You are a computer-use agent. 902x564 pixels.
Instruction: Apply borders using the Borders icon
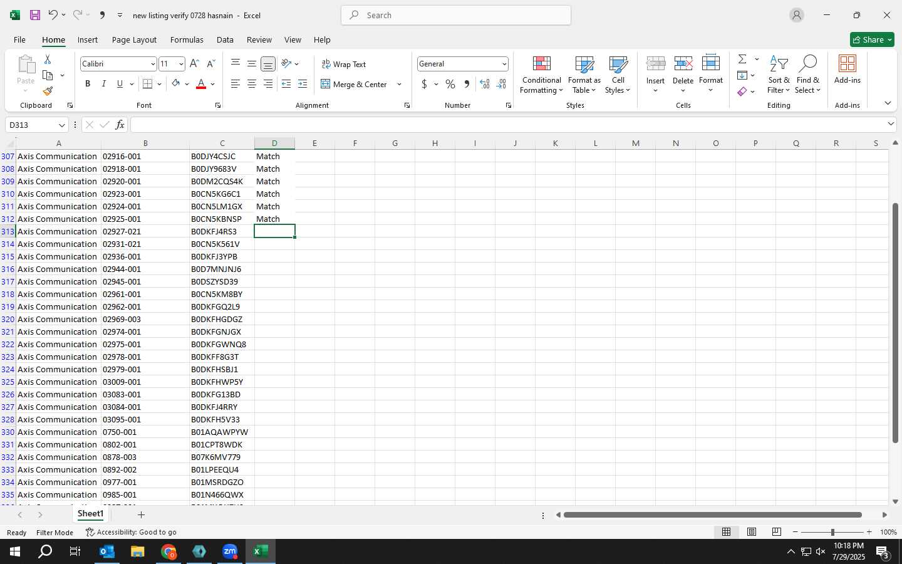(x=148, y=84)
